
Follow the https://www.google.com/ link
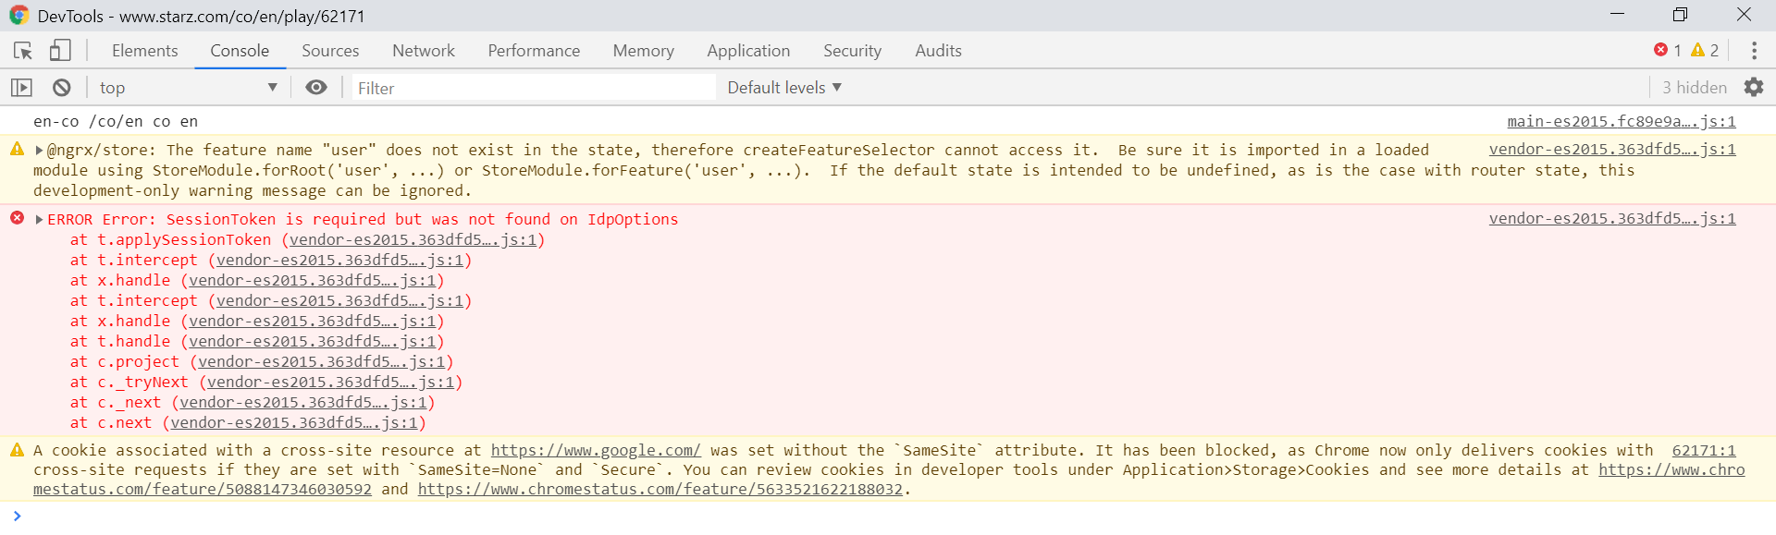point(596,450)
